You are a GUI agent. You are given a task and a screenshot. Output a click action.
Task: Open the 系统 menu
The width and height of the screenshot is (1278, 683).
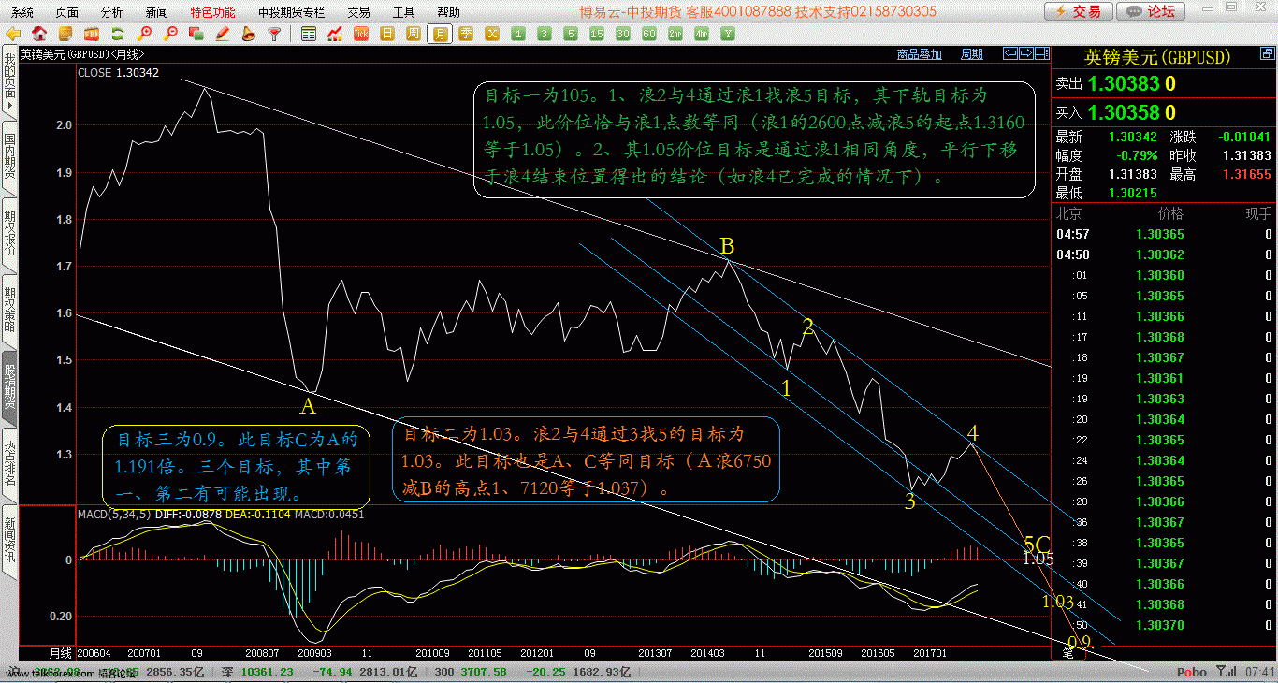[x=22, y=12]
